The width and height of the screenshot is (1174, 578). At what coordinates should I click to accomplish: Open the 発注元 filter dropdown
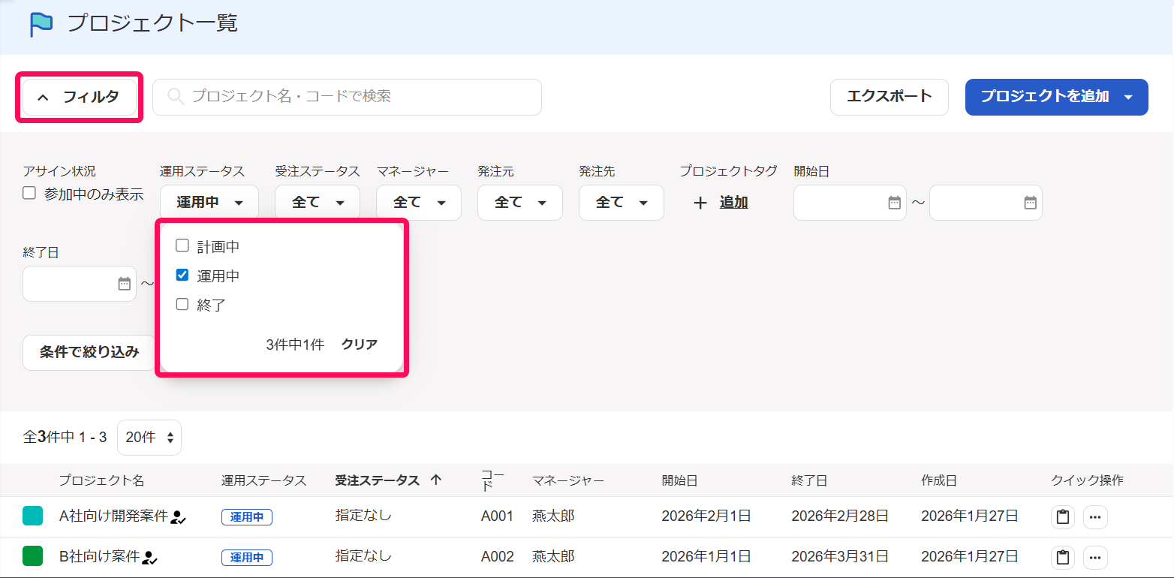tap(520, 203)
